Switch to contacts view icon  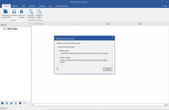(x=11, y=103)
